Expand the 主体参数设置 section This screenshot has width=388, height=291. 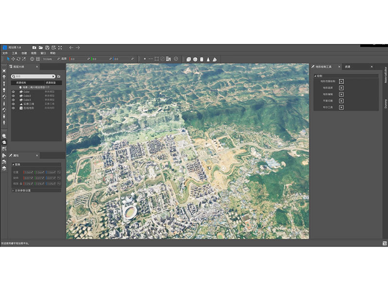(x=13, y=191)
